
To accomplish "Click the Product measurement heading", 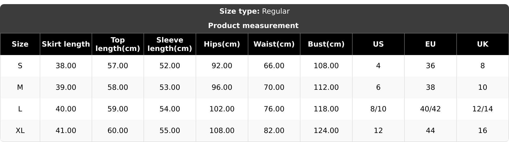I will 253,26.
